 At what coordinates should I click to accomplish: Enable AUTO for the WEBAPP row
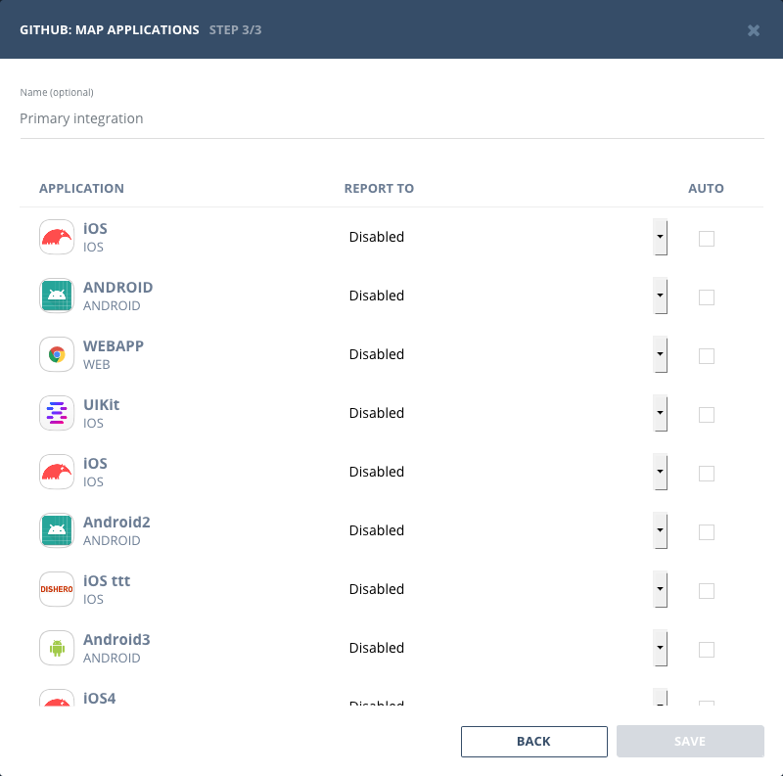(707, 355)
